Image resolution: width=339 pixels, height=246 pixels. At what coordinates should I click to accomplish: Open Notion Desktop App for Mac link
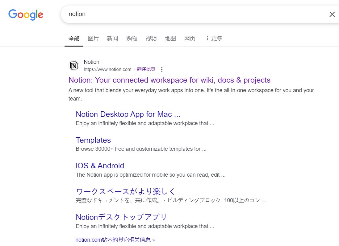click(128, 114)
